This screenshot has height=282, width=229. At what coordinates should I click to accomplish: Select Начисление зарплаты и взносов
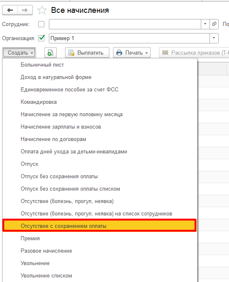coord(100,127)
